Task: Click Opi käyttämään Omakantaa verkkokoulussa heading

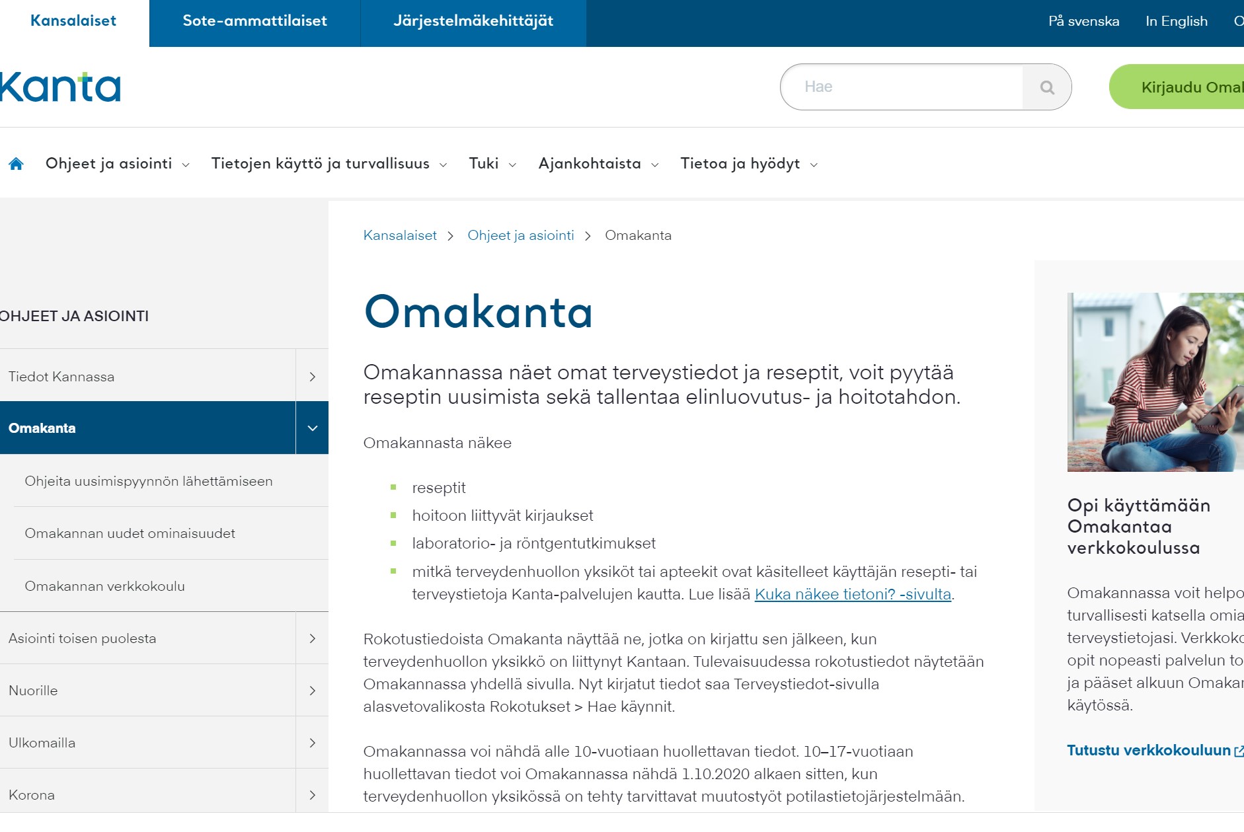Action: point(1139,527)
